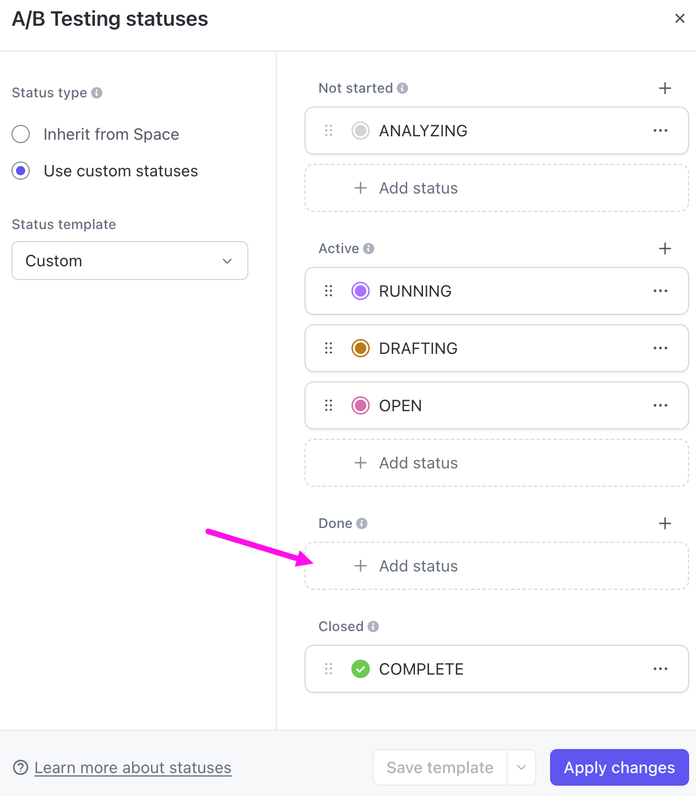Open Learn more about statuses link
This screenshot has height=796, width=696.
click(133, 767)
